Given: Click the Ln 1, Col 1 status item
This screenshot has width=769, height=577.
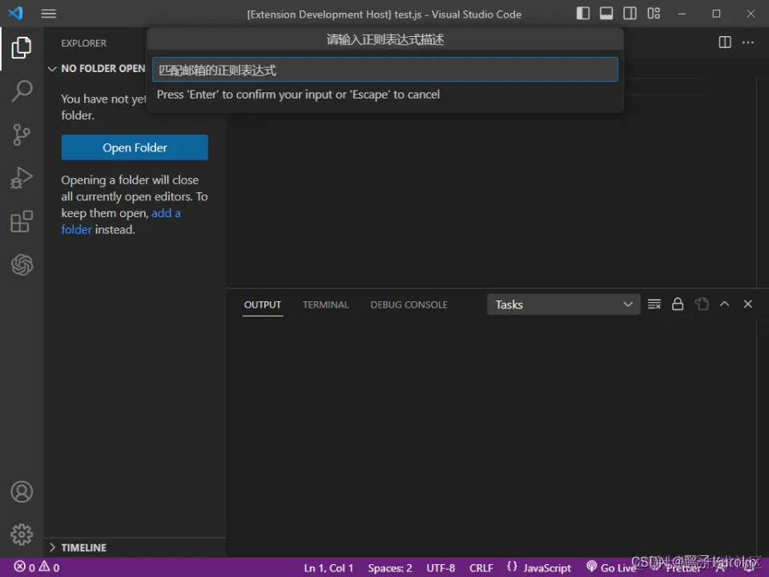Looking at the screenshot, I should tap(328, 568).
